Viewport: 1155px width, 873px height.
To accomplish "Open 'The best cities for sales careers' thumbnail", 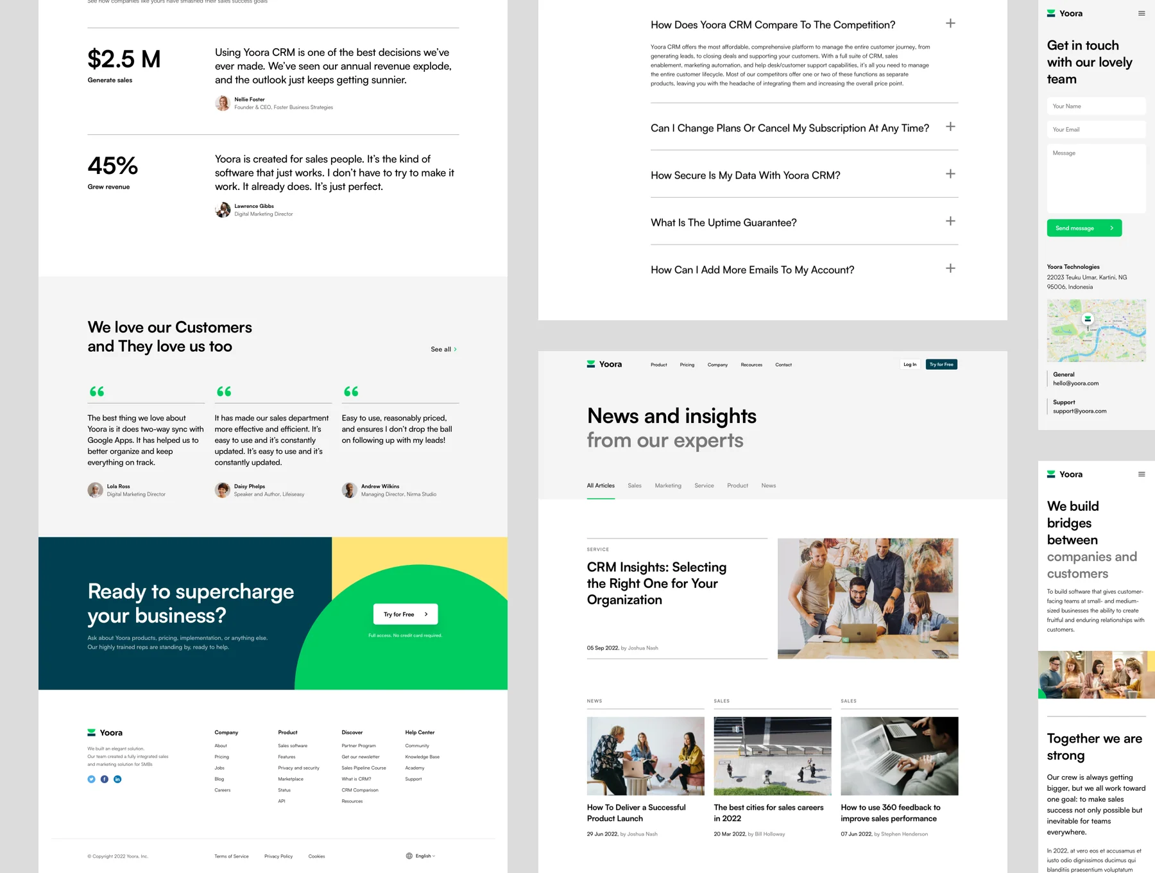I will point(773,756).
